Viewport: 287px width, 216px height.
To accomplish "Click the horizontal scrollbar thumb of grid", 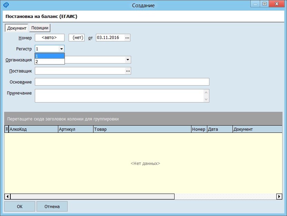I will click(92, 197).
